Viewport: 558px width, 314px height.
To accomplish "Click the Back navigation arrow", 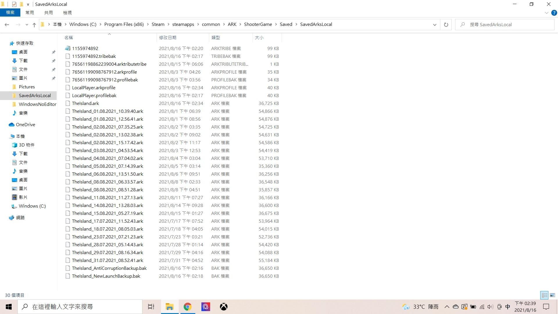I will point(7,25).
